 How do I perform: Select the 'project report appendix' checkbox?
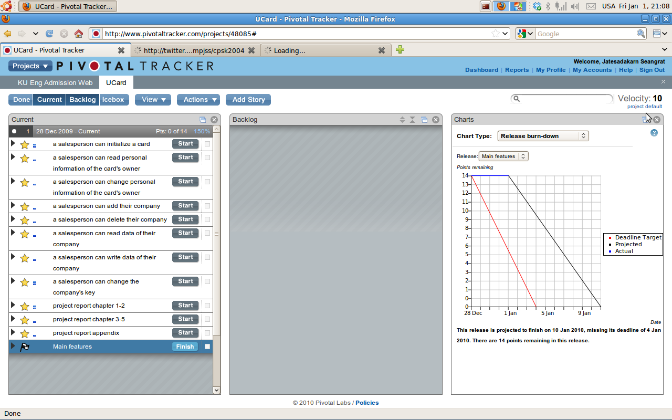click(207, 333)
